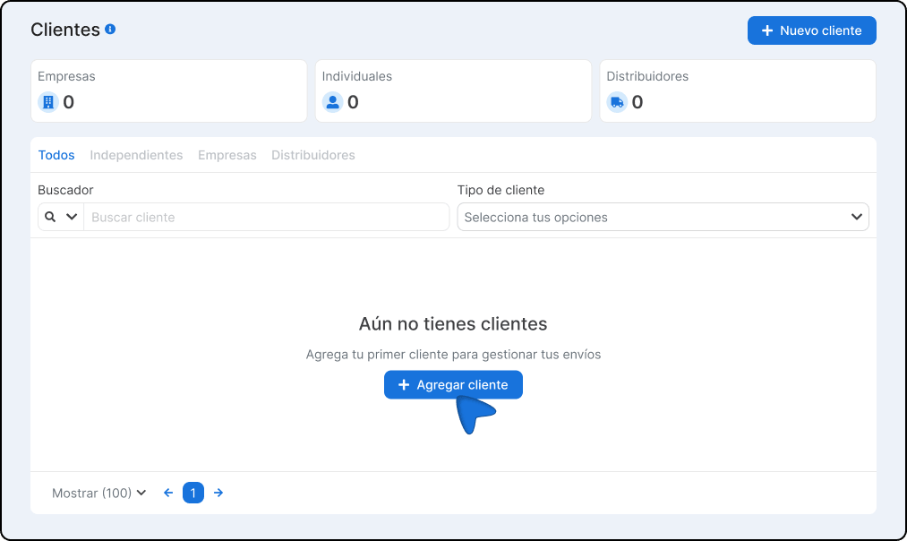Select the Distribuidores tab
The height and width of the screenshot is (541, 907).
coord(313,155)
